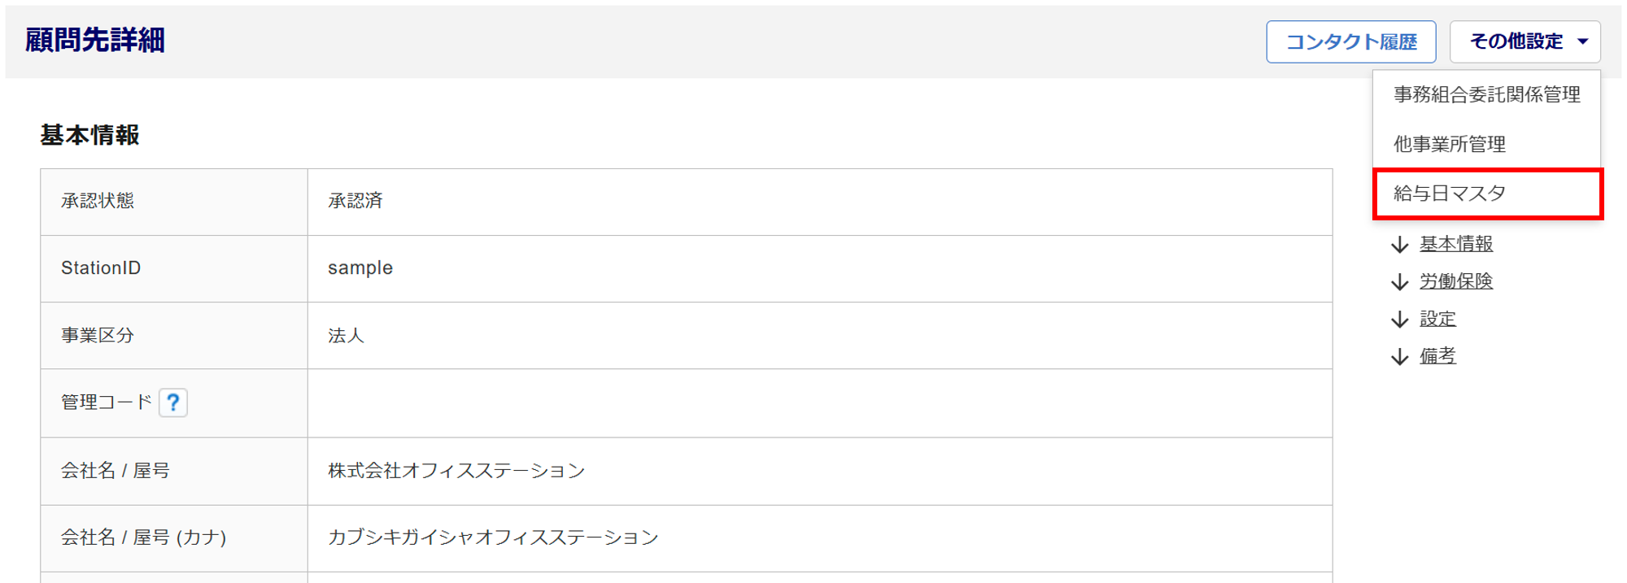Click the 承認済 status value
Image resolution: width=1627 pixels, height=583 pixels.
point(355,201)
